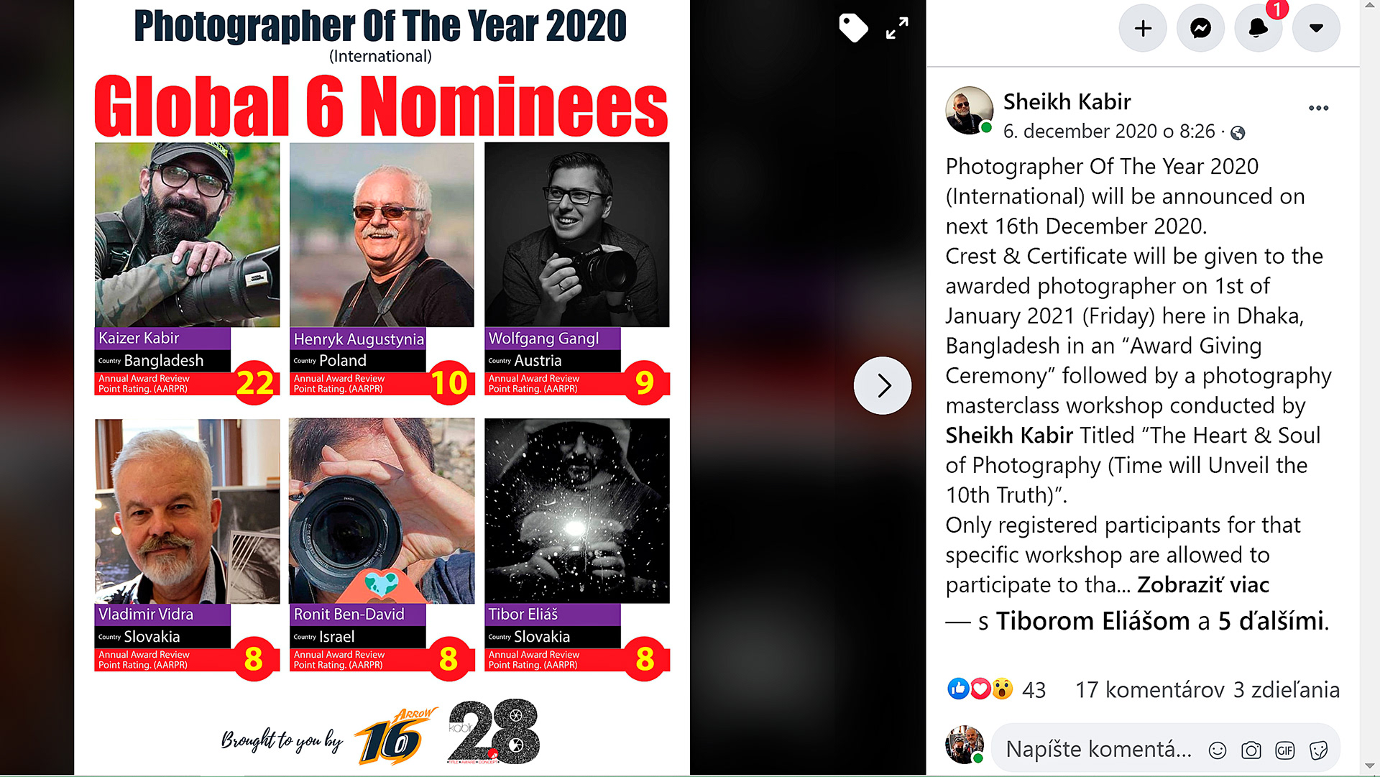The image size is (1380, 777).
Task: Open the Create plus menu
Action: 1143,29
